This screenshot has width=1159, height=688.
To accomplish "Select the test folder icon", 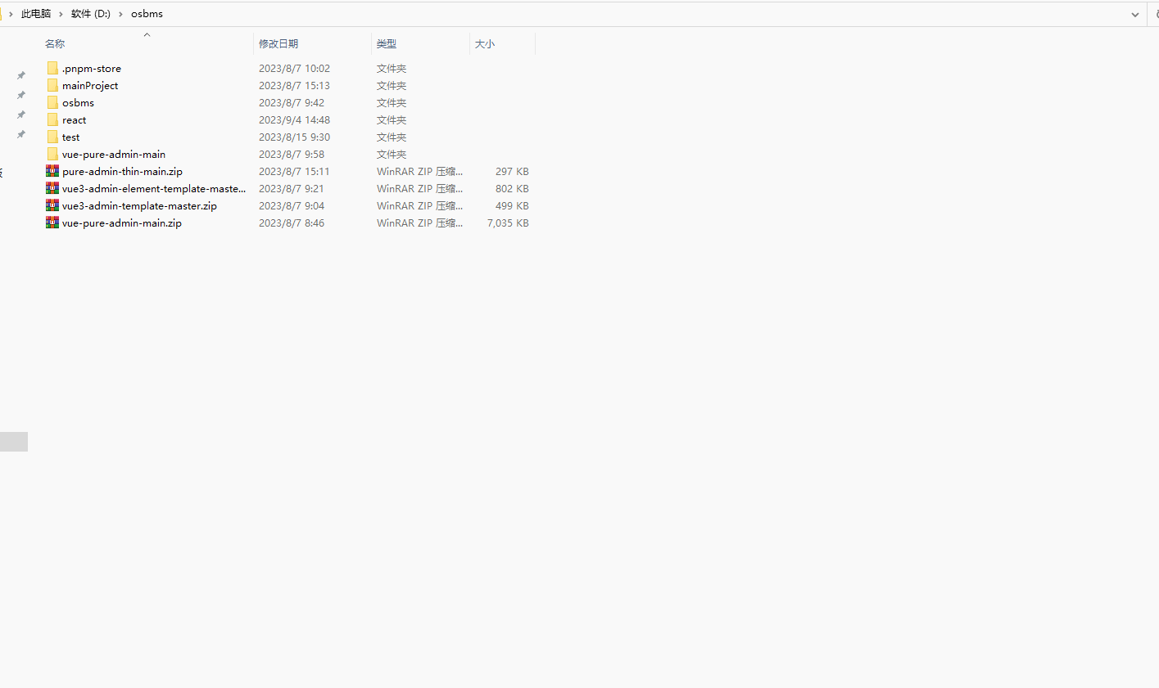I will click(52, 137).
